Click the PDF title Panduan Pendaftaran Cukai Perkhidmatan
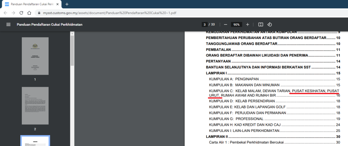Screen dimensions: 348x146 50,25
